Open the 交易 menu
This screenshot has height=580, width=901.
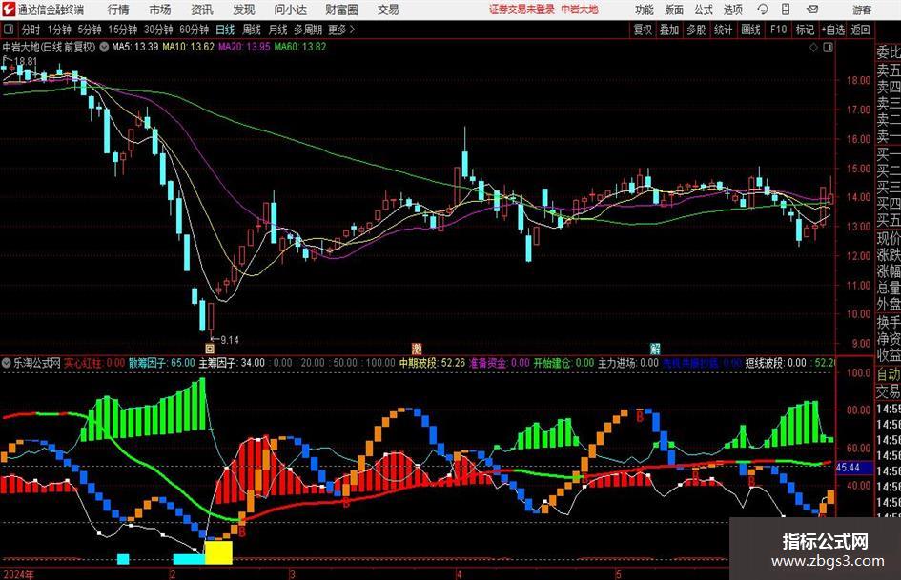point(388,10)
